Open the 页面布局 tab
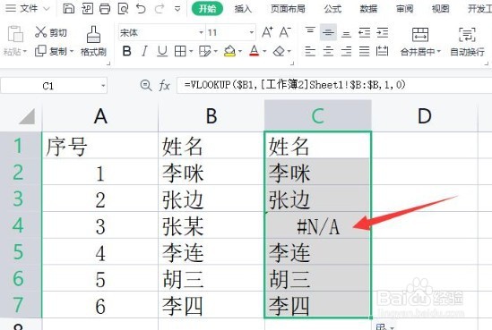The width and height of the screenshot is (492, 330). pyautogui.click(x=288, y=9)
